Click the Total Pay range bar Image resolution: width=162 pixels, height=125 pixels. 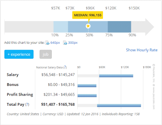click(x=119, y=105)
